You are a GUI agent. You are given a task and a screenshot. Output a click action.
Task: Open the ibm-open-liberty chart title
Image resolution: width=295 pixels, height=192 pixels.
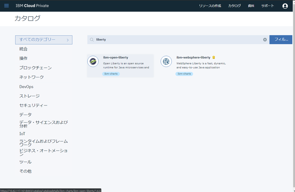pyautogui.click(x=115, y=57)
